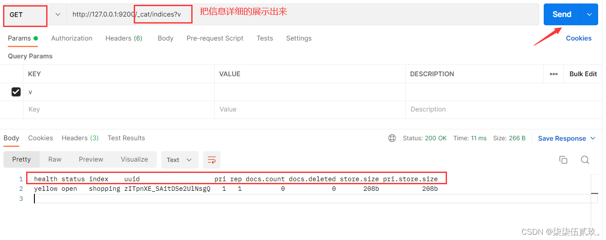Viewport: 606px width, 240px height.
Task: Click the 'shopping' index name in response
Action: coord(105,189)
